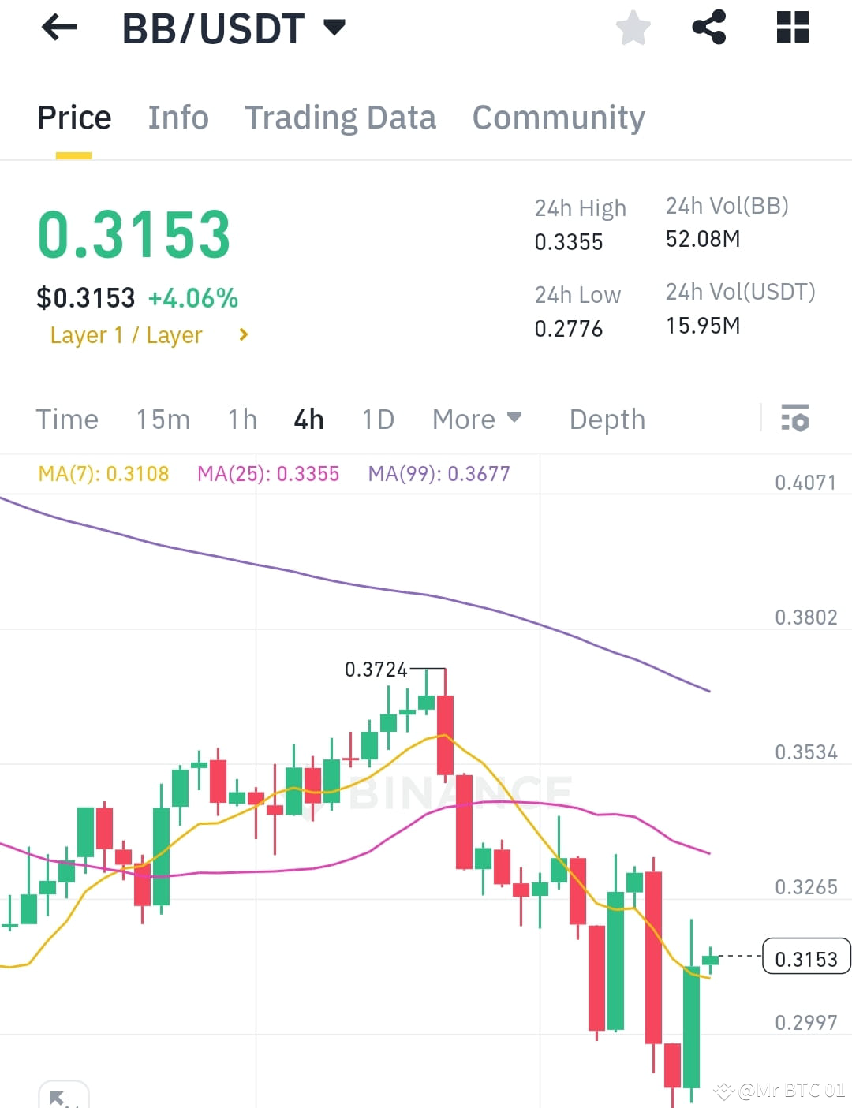The width and height of the screenshot is (852, 1108).
Task: Star BB/USDT as a favorite pair
Action: coord(633,28)
